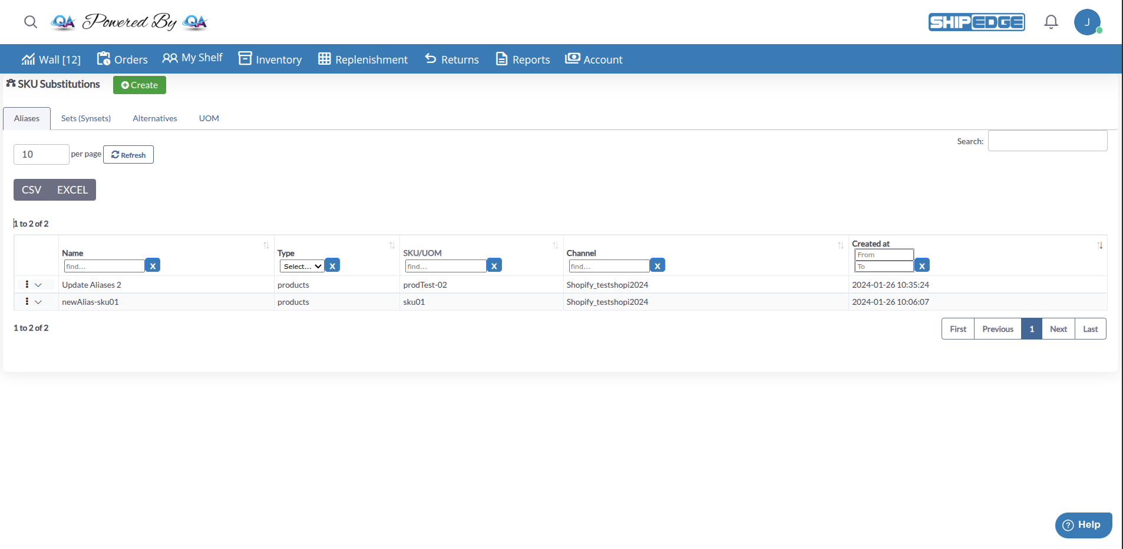The width and height of the screenshot is (1123, 549).
Task: Open the notifications bell
Action: pyautogui.click(x=1051, y=22)
